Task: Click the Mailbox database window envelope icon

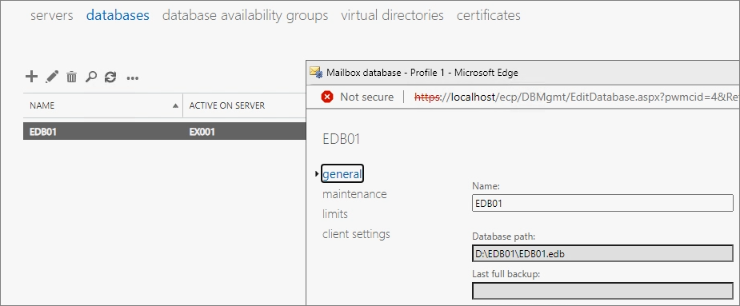Action: [316, 72]
